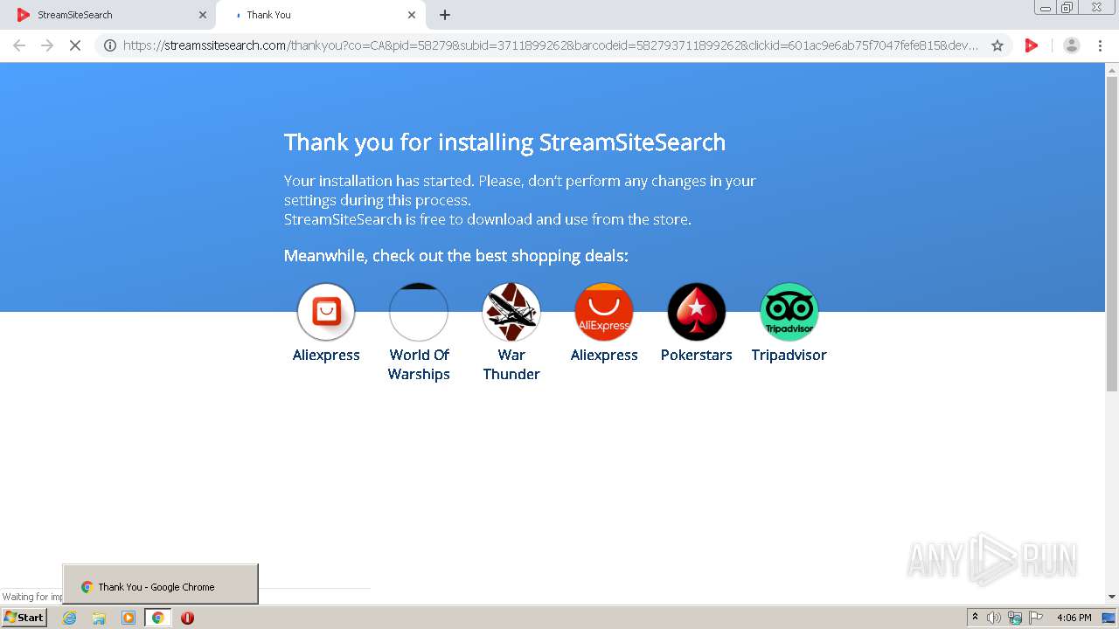Click the page vertical scrollbar thumb

[1112, 236]
